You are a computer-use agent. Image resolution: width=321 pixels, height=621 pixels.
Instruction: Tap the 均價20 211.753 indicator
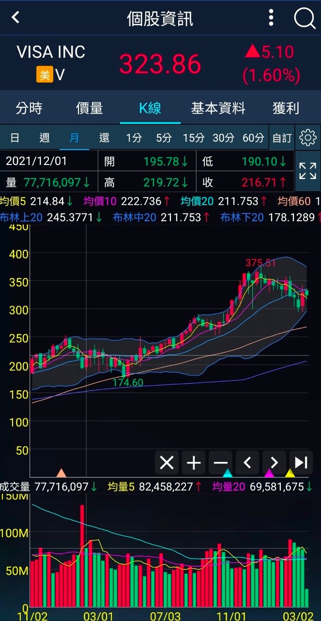point(224,201)
